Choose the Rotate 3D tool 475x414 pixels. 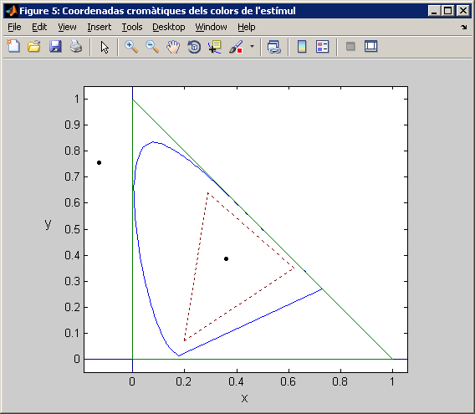(194, 47)
